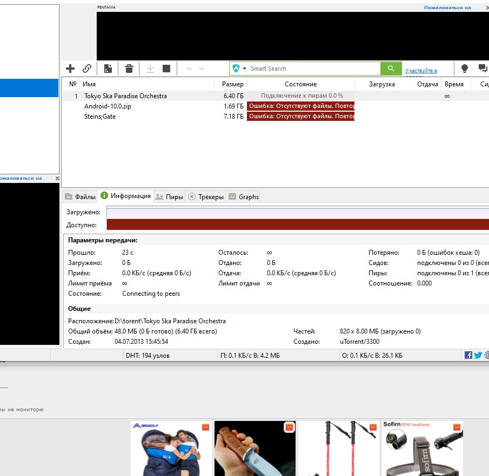Click the error status of Android-10.0.zip
Screen dimensions: 489x476
click(300, 106)
